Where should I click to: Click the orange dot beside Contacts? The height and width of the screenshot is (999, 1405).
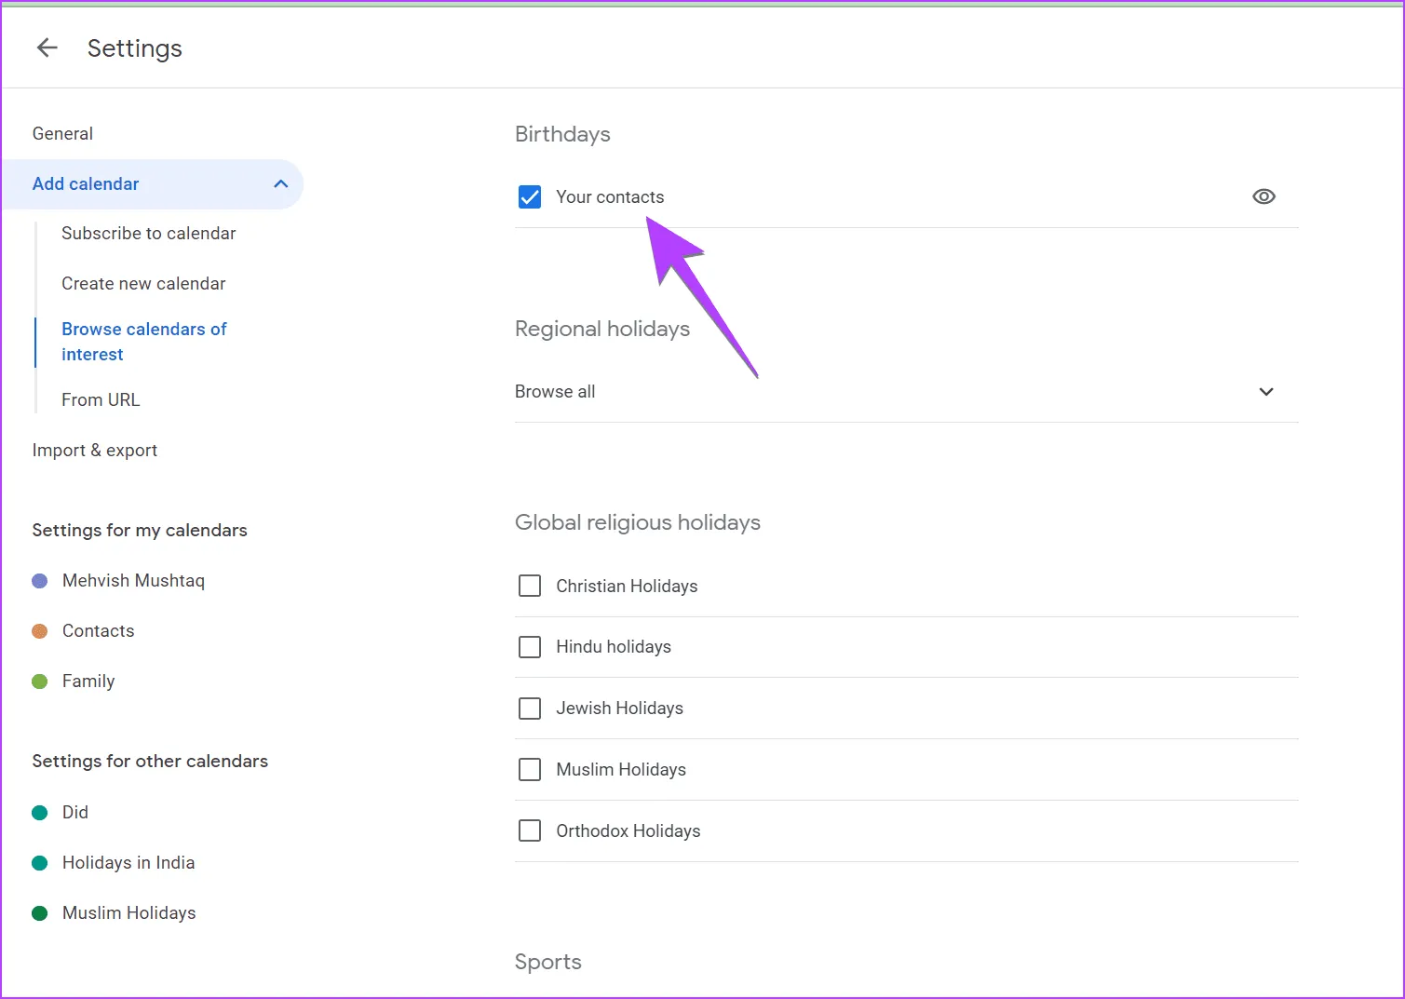[x=40, y=631]
